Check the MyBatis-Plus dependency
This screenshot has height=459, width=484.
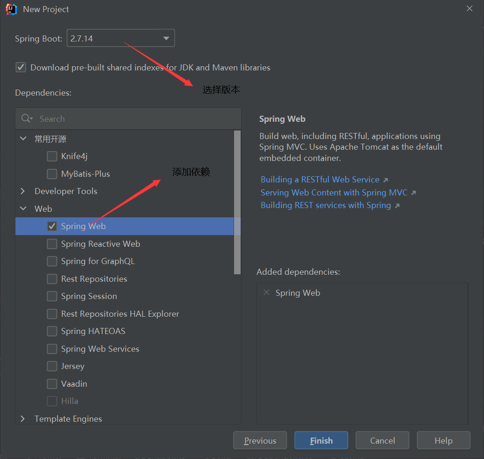tap(52, 174)
